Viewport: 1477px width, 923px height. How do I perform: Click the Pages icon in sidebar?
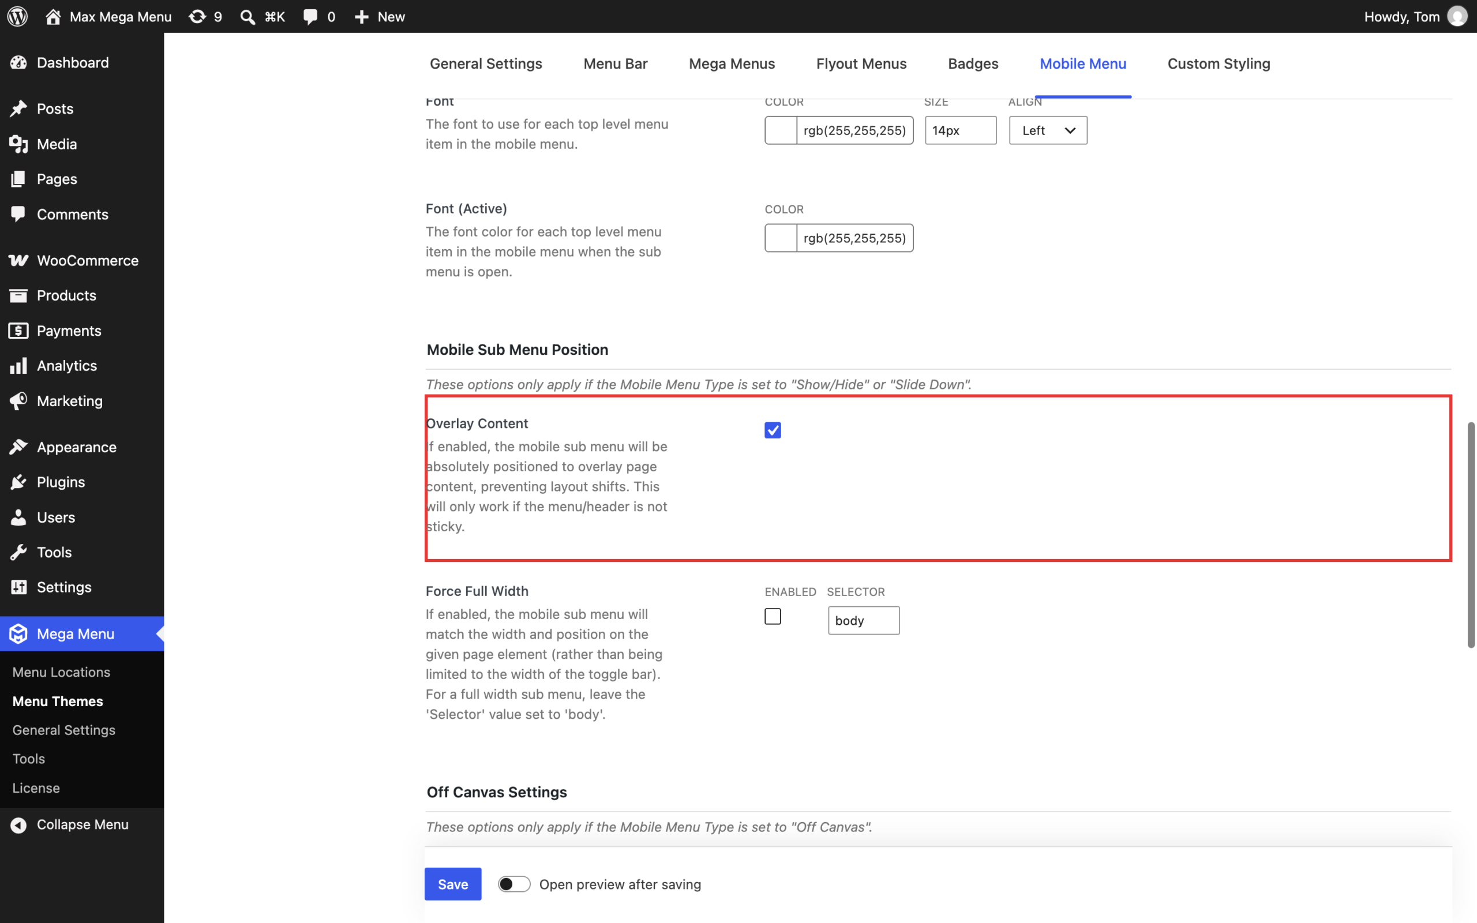pyautogui.click(x=18, y=179)
